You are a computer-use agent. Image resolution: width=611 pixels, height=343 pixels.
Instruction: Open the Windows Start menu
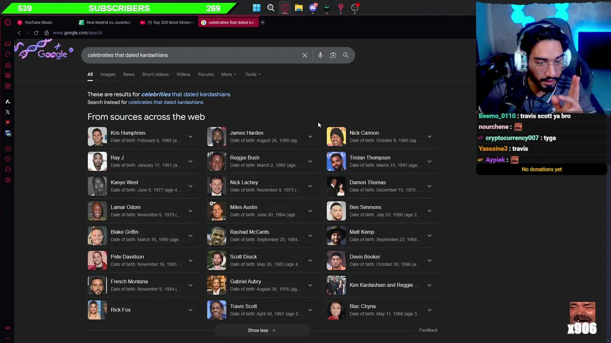coord(257,8)
